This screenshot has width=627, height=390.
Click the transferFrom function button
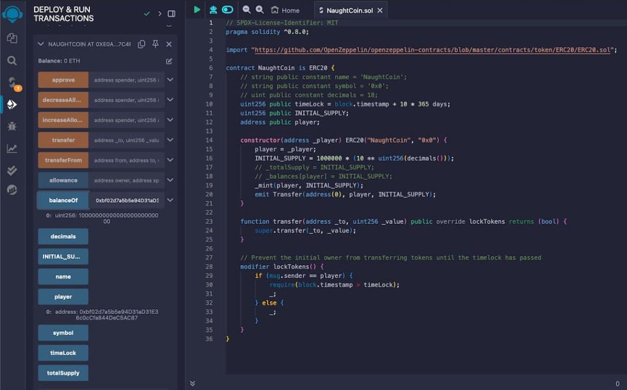63,160
